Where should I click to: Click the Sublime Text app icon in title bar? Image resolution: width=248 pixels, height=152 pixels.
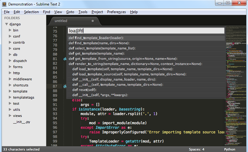4,4
